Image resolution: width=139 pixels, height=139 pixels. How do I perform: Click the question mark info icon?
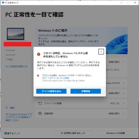(7, 108)
